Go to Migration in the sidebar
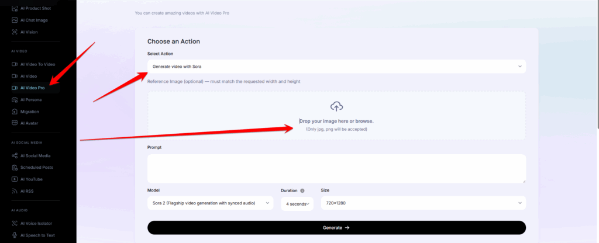 coord(30,111)
